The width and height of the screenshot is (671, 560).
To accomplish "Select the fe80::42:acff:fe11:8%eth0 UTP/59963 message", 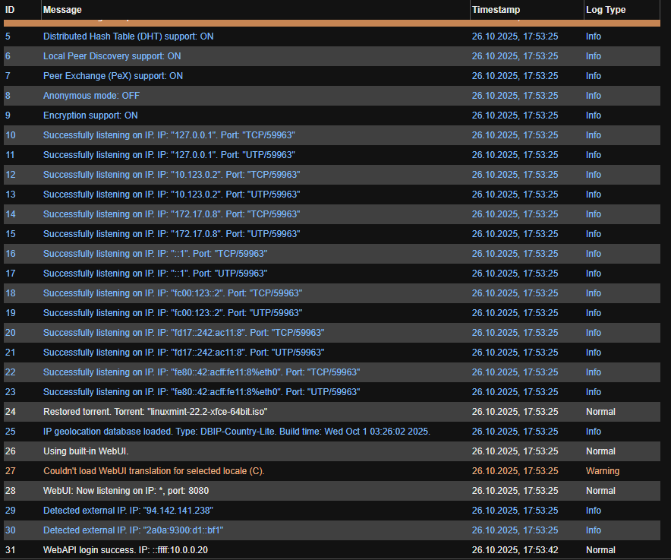I will point(202,391).
